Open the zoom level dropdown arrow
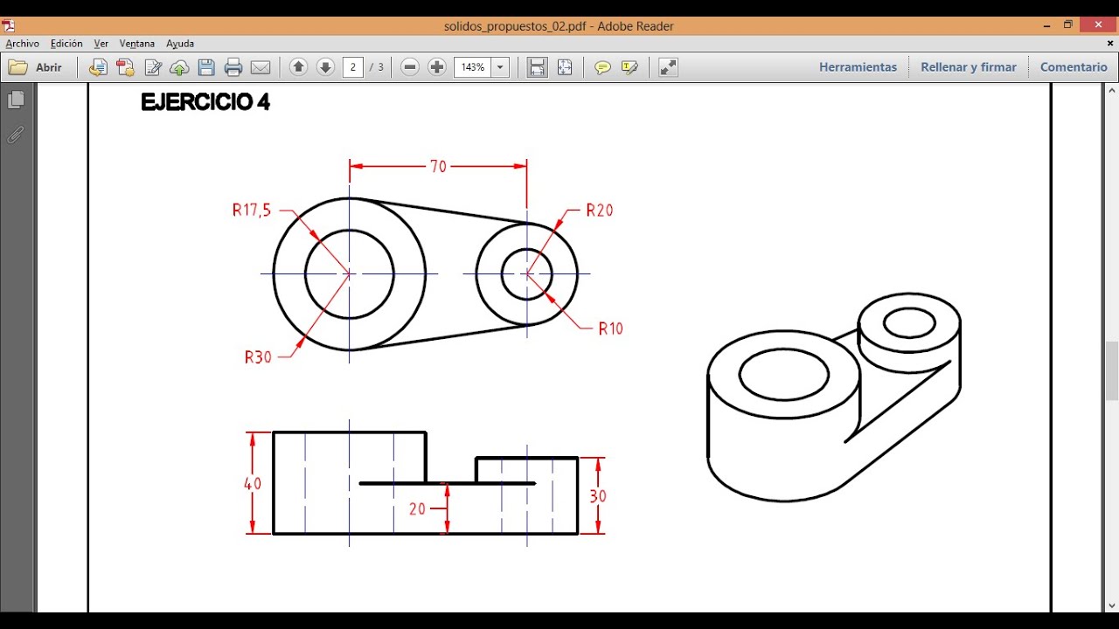The image size is (1119, 629). 501,67
